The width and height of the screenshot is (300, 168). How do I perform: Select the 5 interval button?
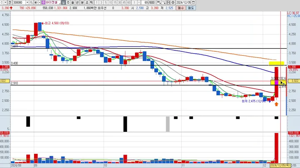coord(106,2)
